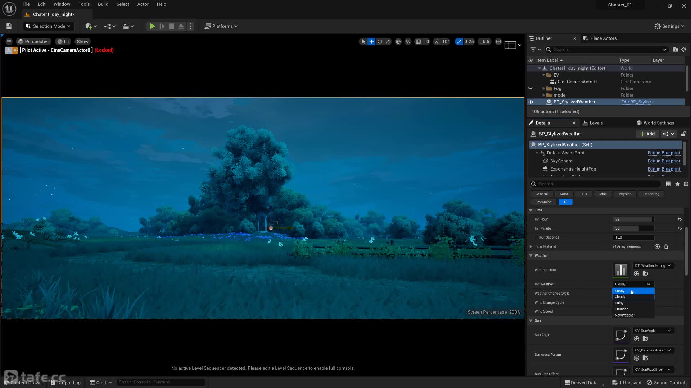Reset Init Hour to its default value
Image resolution: width=691 pixels, height=388 pixels.
[x=679, y=219]
